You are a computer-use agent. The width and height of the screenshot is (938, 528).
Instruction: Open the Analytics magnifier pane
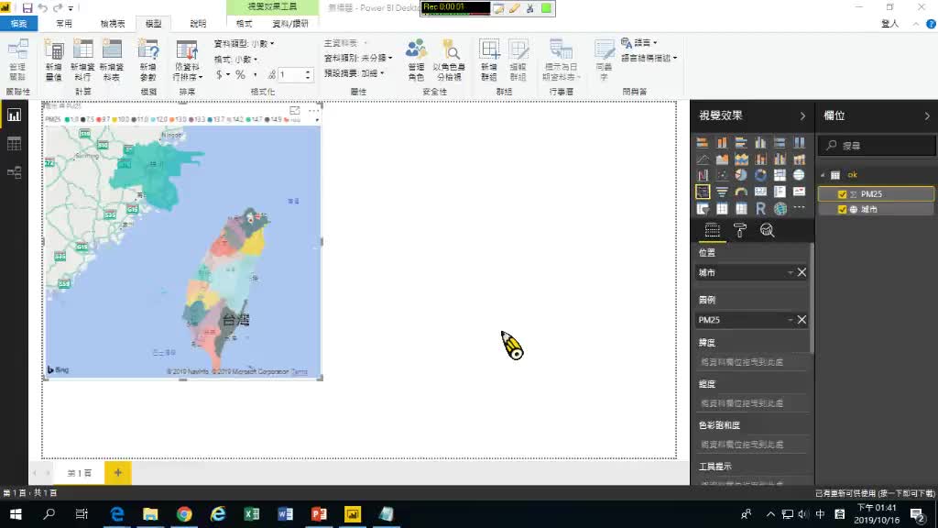pos(767,230)
